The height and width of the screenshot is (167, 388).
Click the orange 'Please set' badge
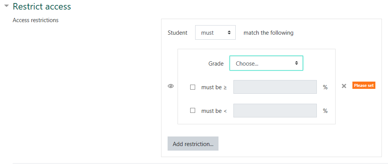(364, 85)
